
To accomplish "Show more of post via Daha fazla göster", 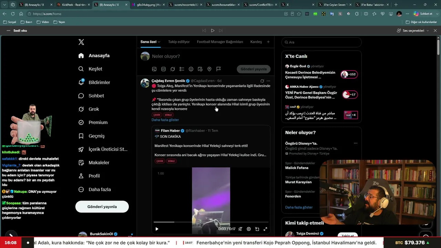I will [165, 120].
